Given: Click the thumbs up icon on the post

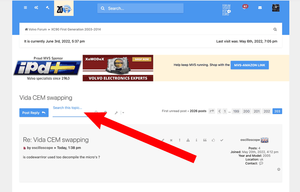Looking at the screenshot, I should coord(213,140).
